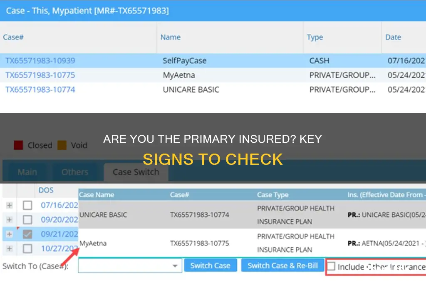
Task: Open the 07/16 DOS date link
Action: pos(59,205)
